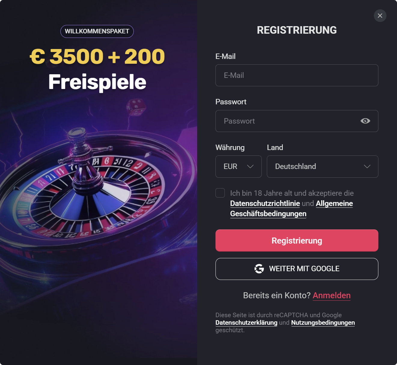Tick the 18 years age confirmation checkbox
The height and width of the screenshot is (365, 397).
tap(220, 193)
